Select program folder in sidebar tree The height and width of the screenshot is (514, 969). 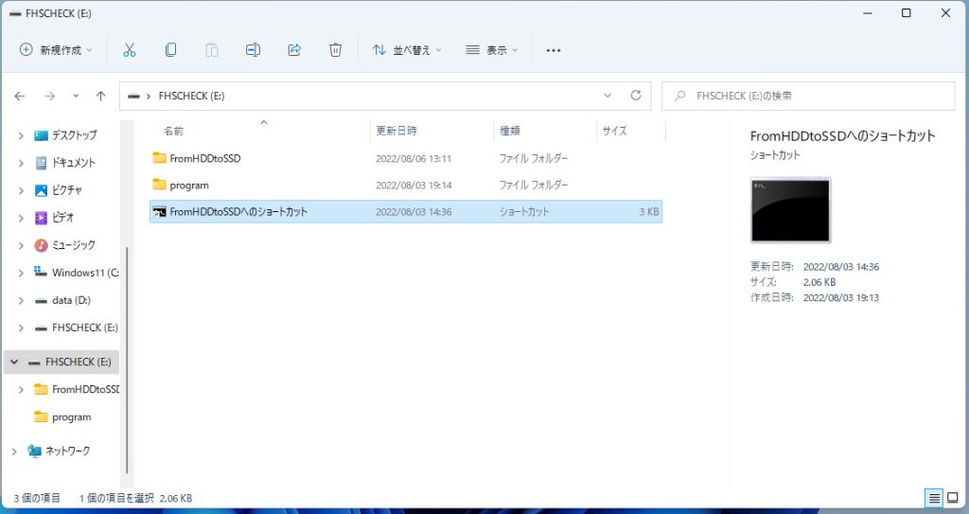click(x=72, y=417)
